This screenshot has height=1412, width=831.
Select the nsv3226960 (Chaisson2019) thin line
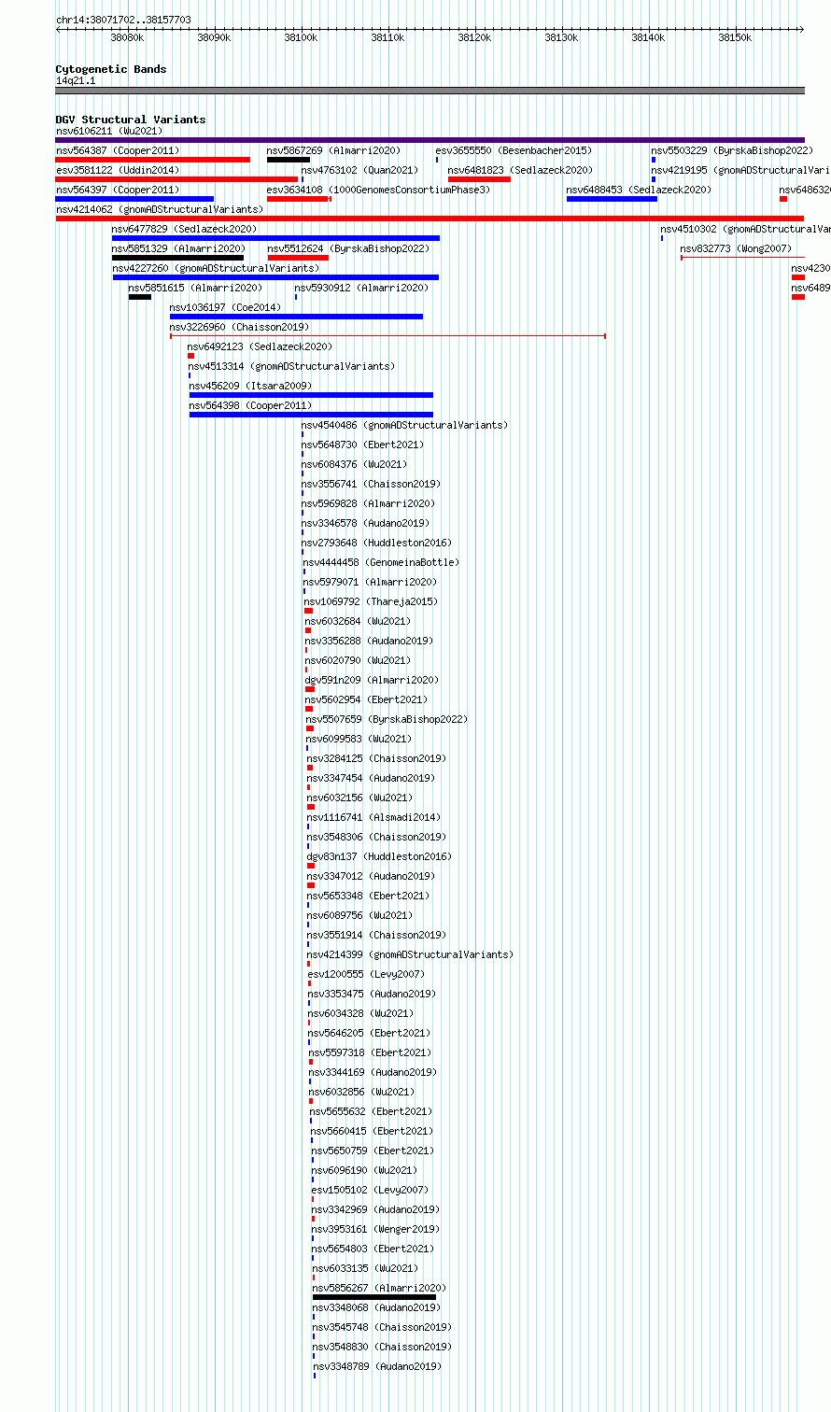click(387, 336)
